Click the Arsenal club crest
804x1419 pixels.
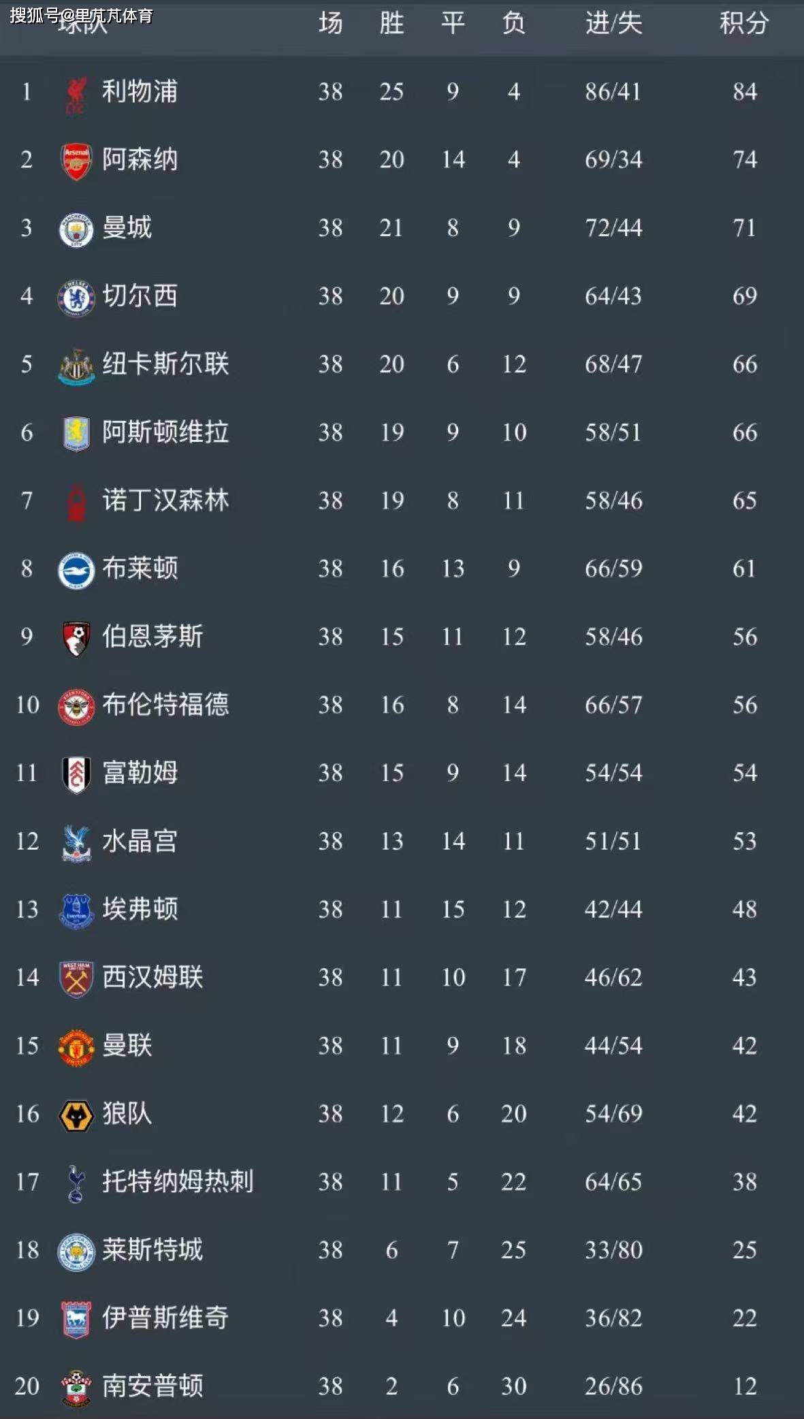76,161
